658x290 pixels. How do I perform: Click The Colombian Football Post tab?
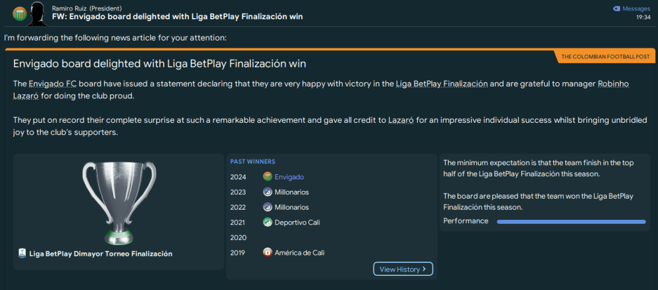click(x=605, y=57)
